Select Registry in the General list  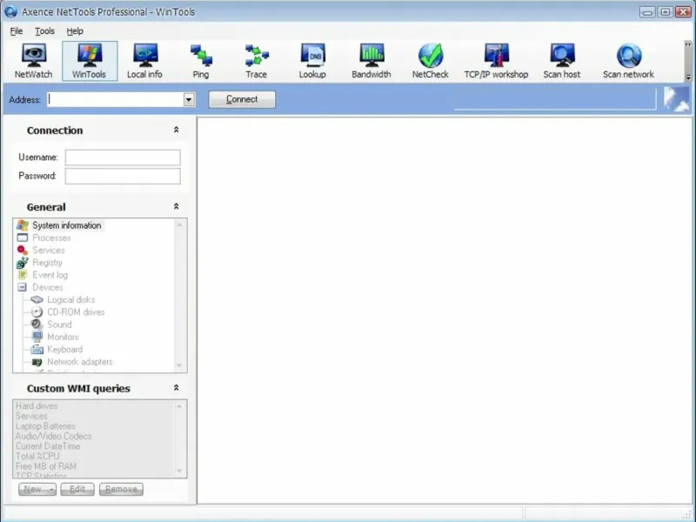click(x=48, y=263)
